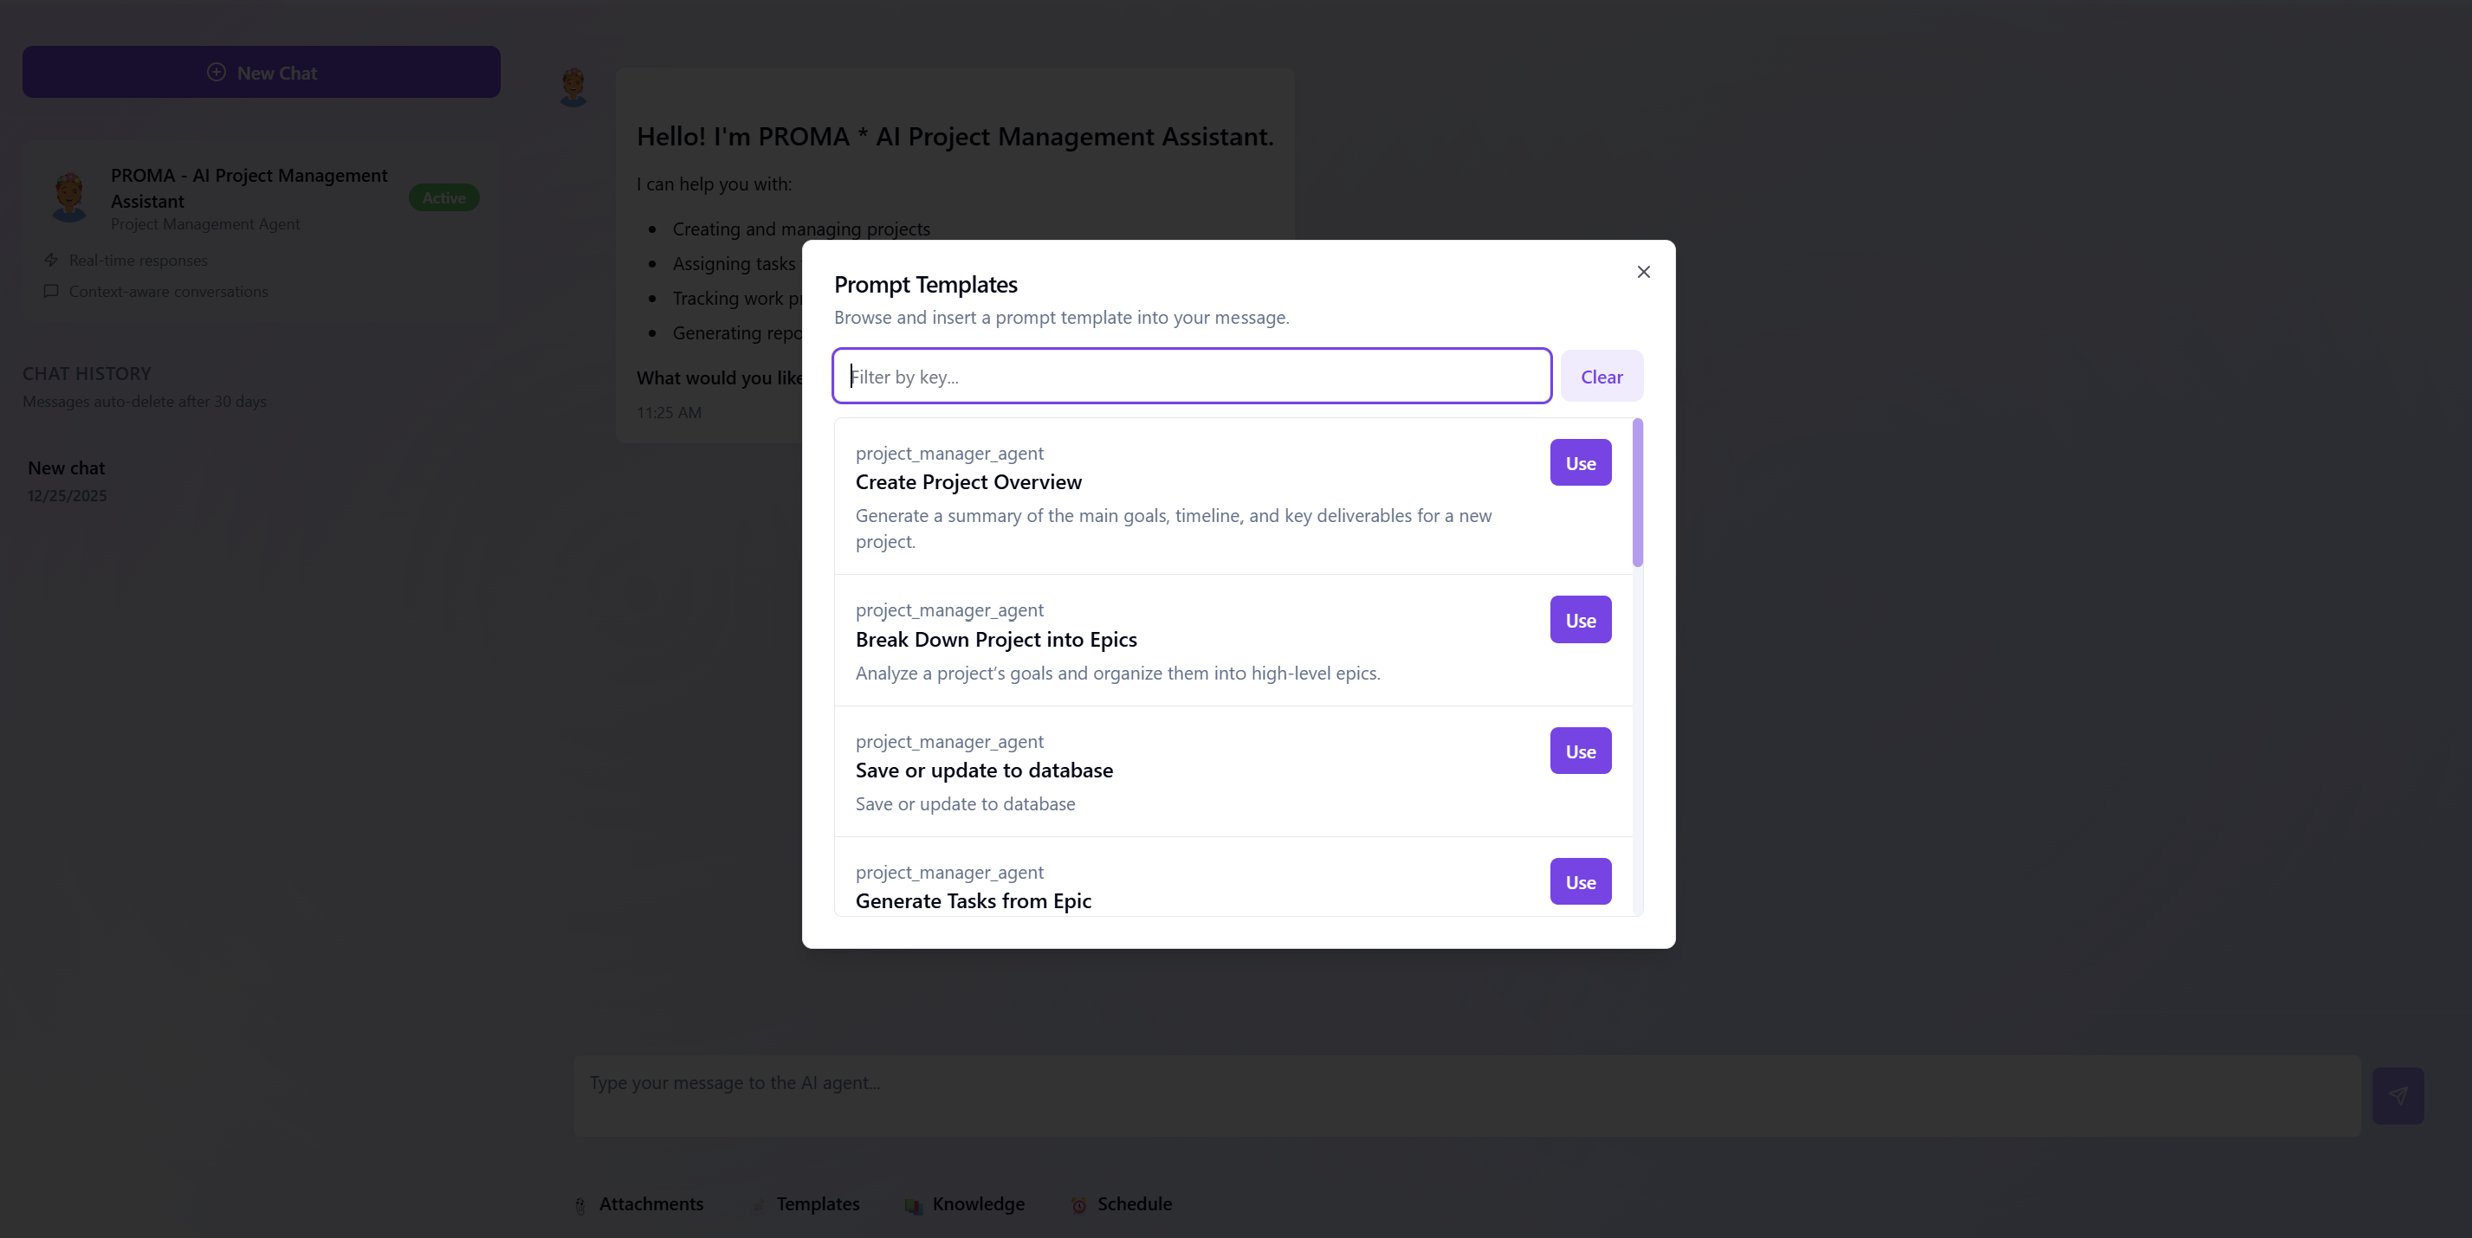Click the message box for AI agent
The height and width of the screenshot is (1238, 2472).
(x=1466, y=1095)
